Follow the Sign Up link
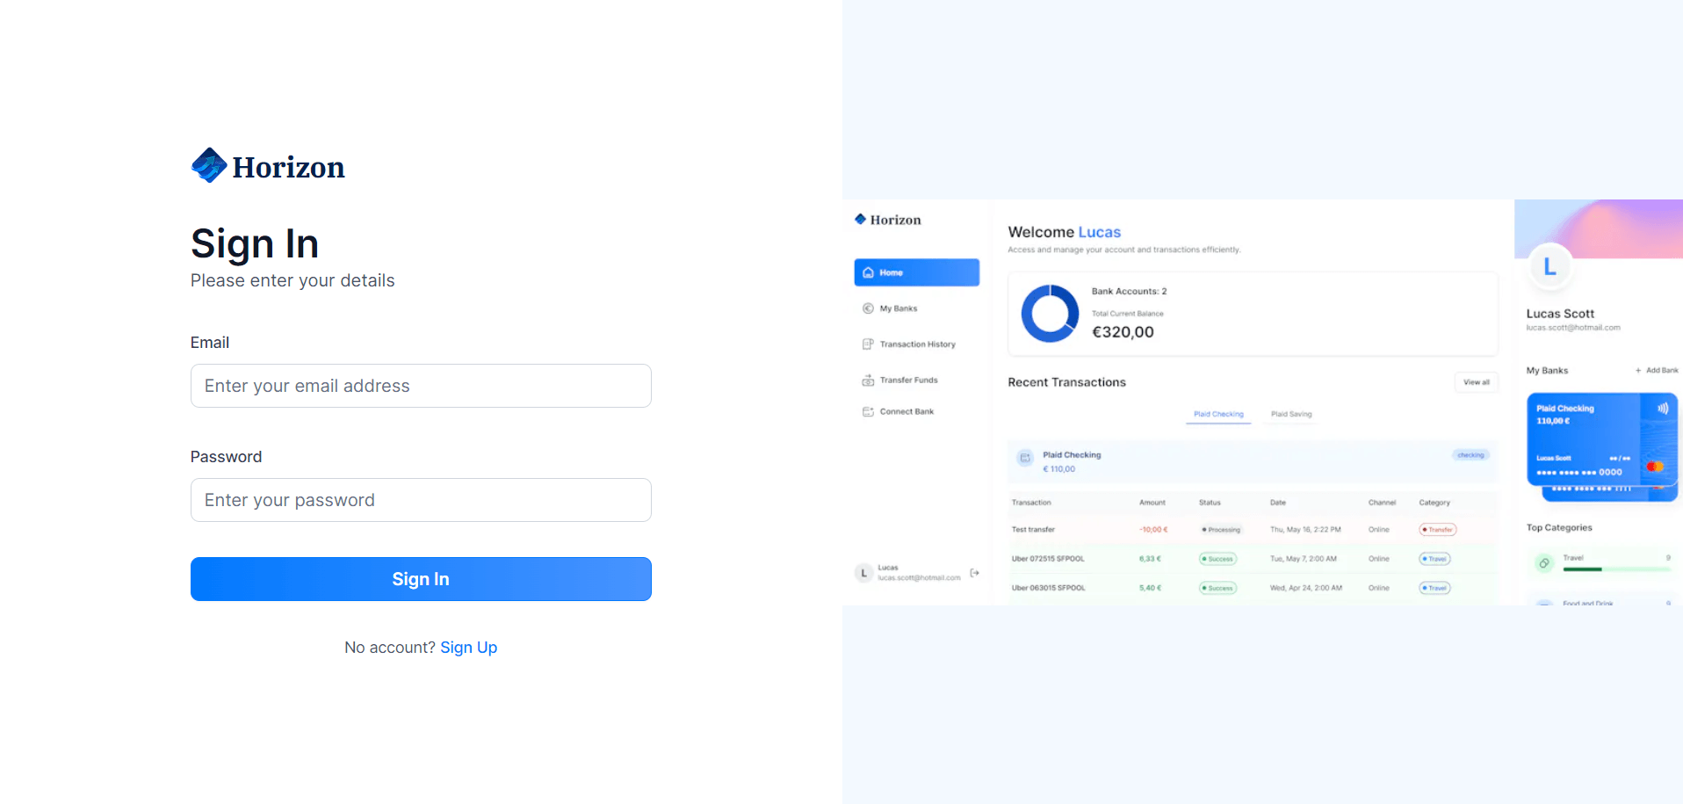The width and height of the screenshot is (1683, 804). (468, 648)
